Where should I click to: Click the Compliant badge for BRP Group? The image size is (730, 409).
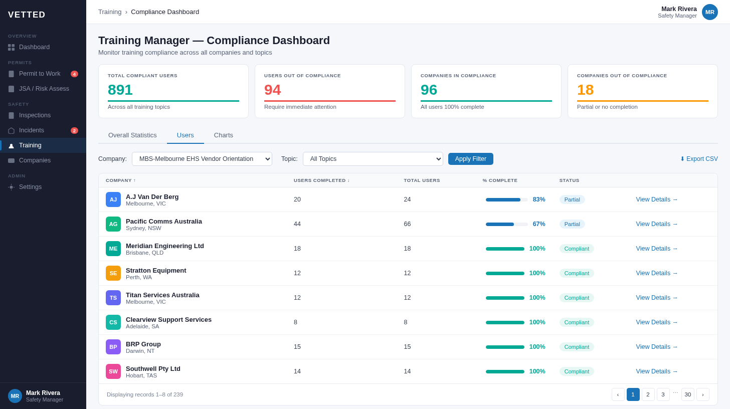coord(577,347)
